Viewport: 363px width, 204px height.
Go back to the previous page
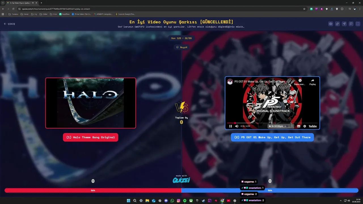pyautogui.click(x=3, y=9)
